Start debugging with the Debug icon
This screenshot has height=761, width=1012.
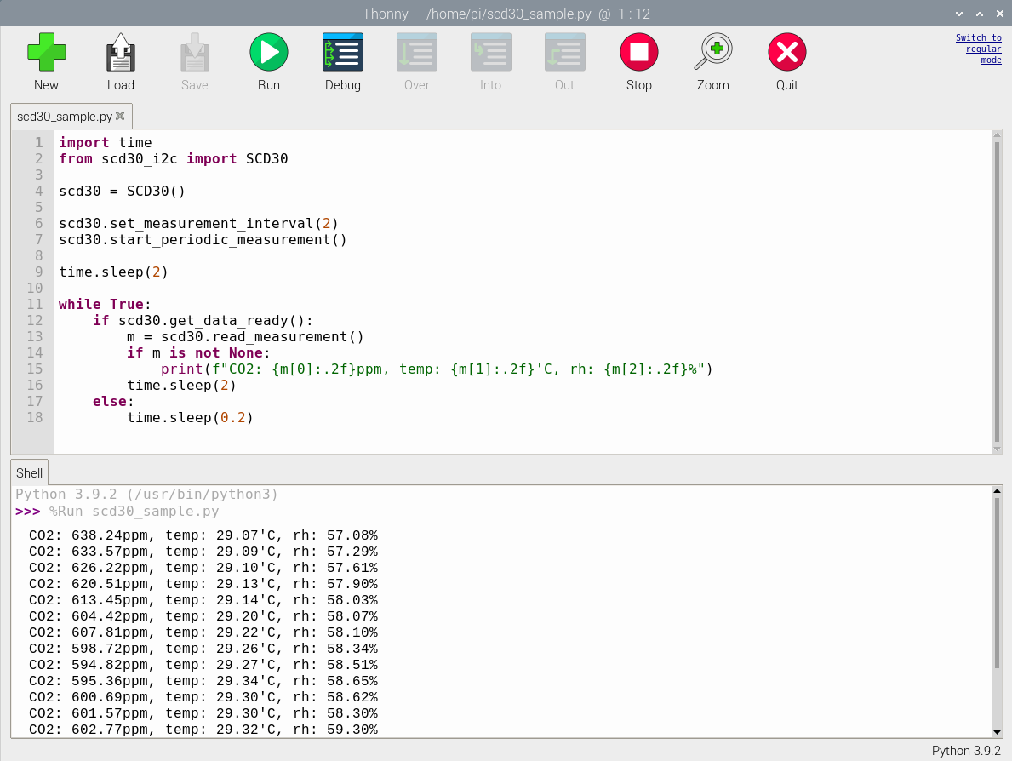point(343,53)
